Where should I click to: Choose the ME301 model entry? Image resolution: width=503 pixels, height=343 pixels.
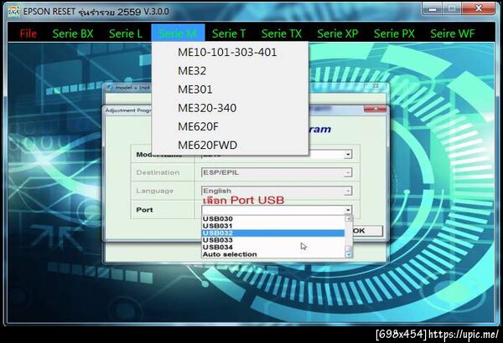click(x=230, y=89)
